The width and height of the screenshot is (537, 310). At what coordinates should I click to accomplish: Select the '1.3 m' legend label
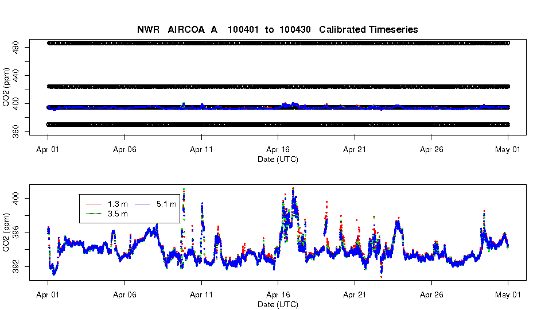[x=118, y=204]
